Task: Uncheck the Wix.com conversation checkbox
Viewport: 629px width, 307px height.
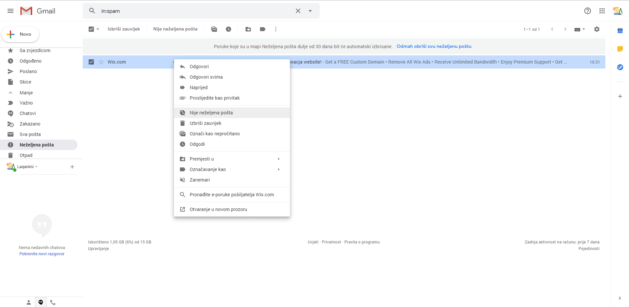Action: (91, 62)
